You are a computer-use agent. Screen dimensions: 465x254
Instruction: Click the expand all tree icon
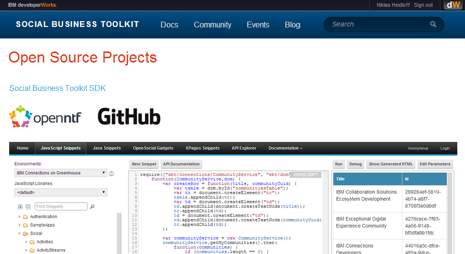point(20,207)
